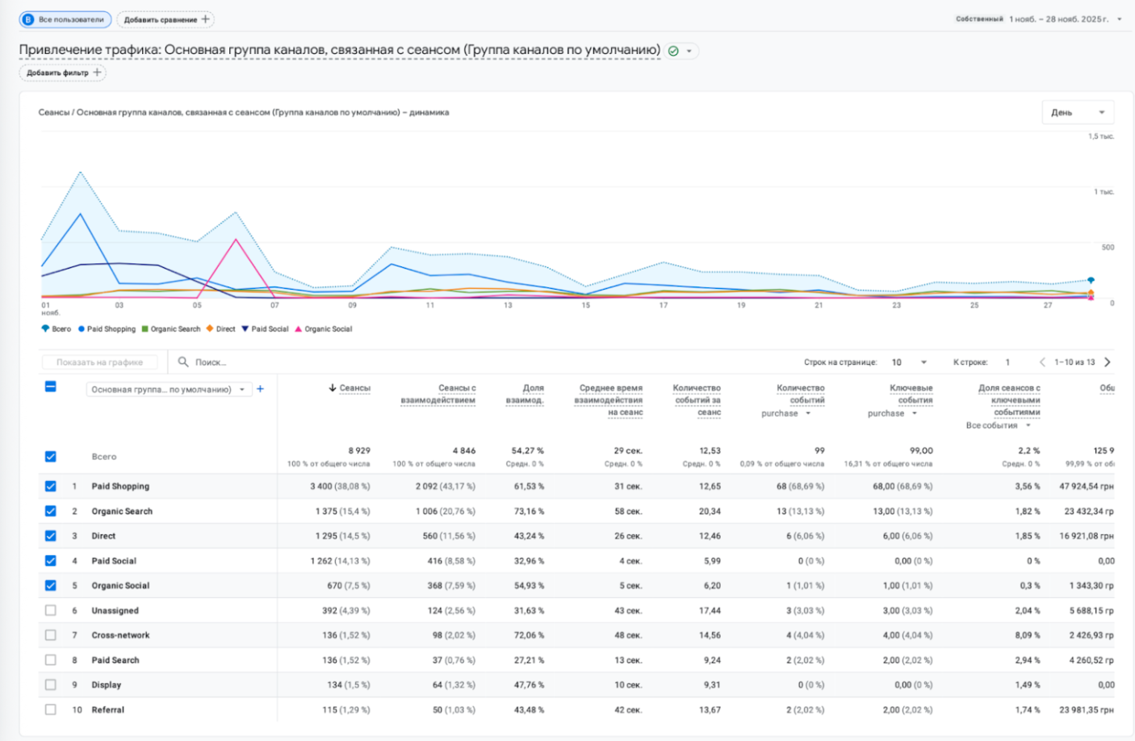This screenshot has height=741, width=1135.
Task: Uncheck the Paid Shopping row checkbox
Action: click(x=51, y=486)
